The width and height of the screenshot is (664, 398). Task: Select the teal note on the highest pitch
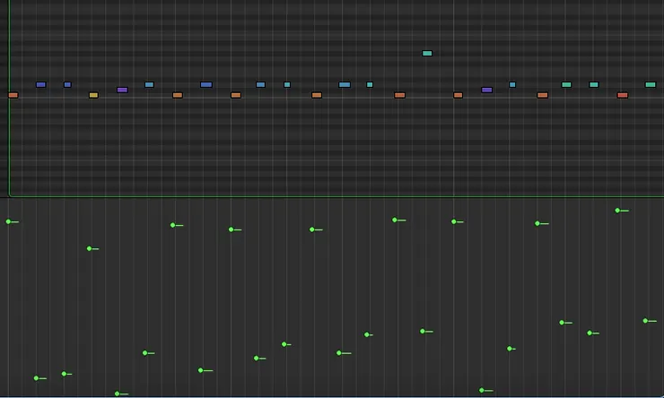pyautogui.click(x=427, y=53)
